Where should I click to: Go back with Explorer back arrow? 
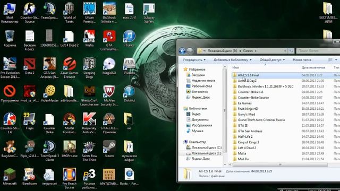pyautogui.click(x=182, y=51)
